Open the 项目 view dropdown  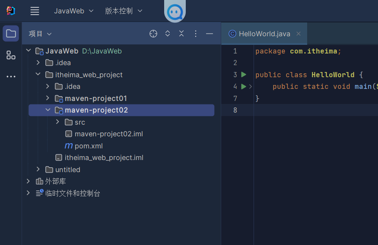pos(40,34)
